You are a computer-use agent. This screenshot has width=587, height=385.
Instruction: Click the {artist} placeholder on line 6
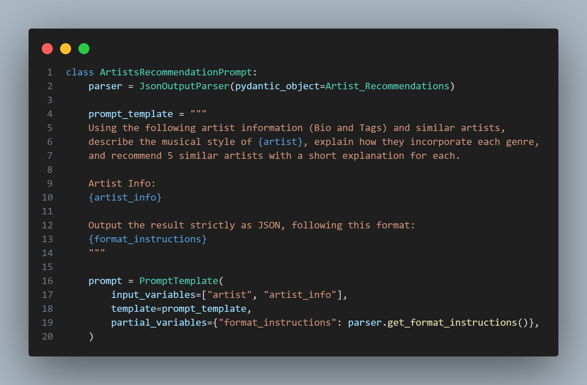[x=280, y=142]
